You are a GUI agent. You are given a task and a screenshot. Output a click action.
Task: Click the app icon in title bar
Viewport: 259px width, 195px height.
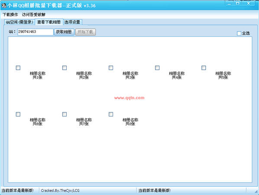click(x=4, y=6)
